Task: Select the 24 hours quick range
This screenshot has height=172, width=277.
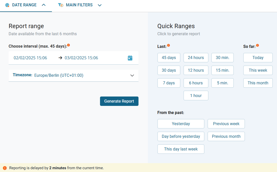Action: (x=196, y=58)
